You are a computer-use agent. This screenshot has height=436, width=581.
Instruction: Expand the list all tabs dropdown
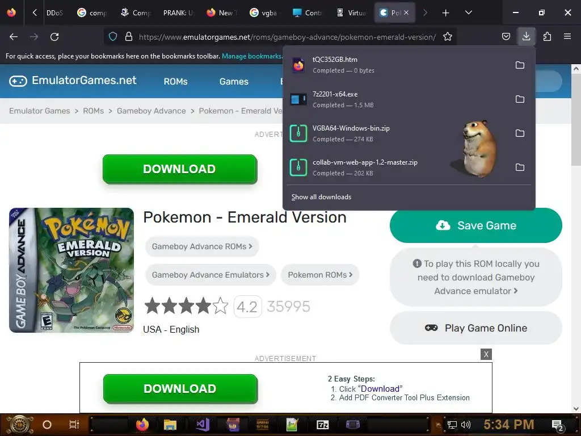(468, 12)
